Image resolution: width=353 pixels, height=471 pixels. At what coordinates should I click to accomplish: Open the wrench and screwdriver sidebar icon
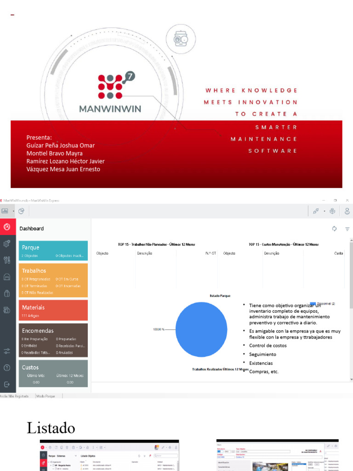tap(7, 260)
